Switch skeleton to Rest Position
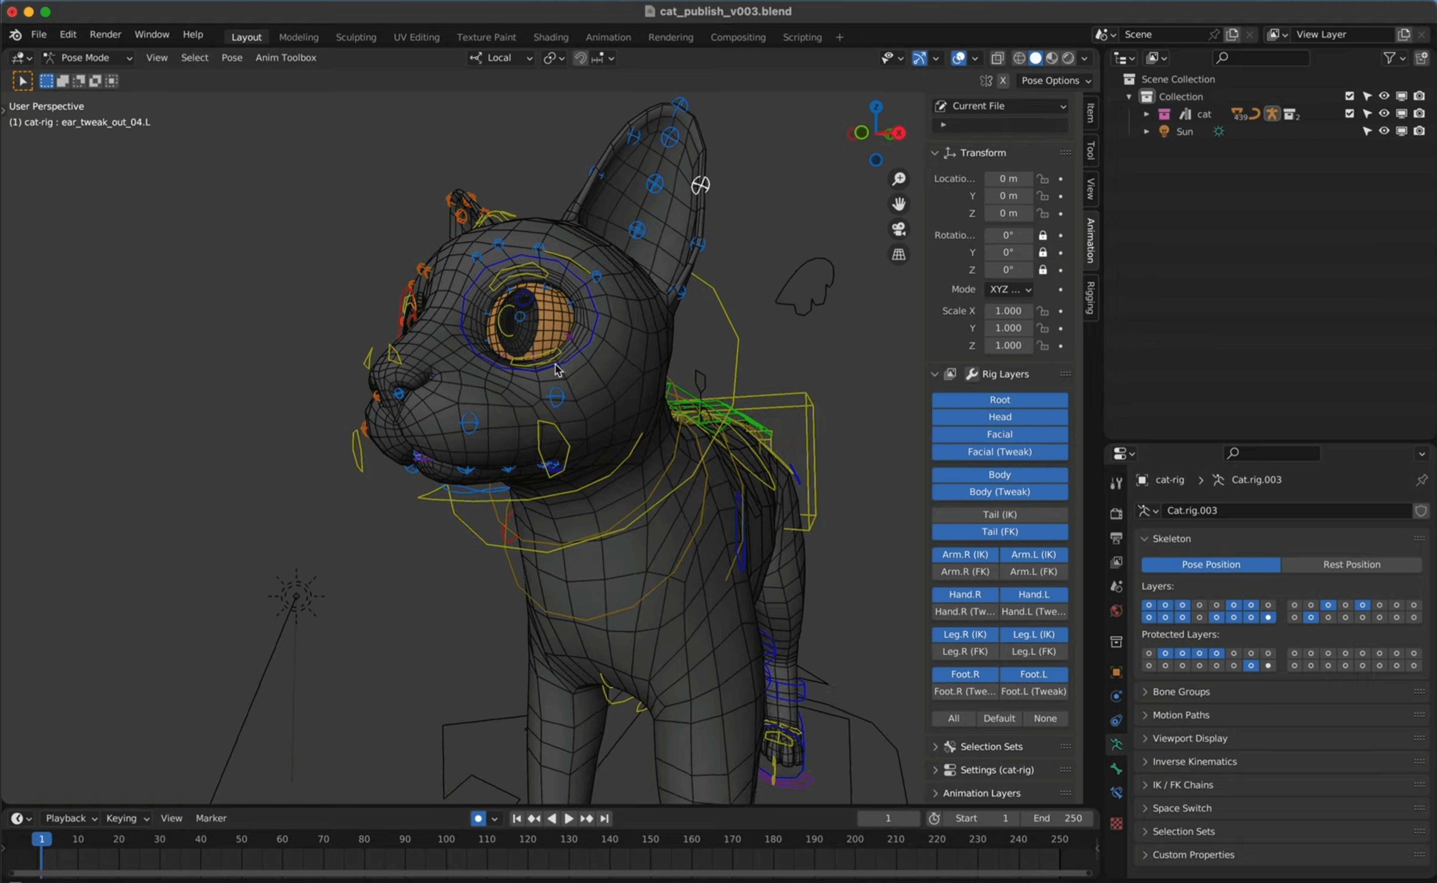1437x883 pixels. click(x=1351, y=564)
